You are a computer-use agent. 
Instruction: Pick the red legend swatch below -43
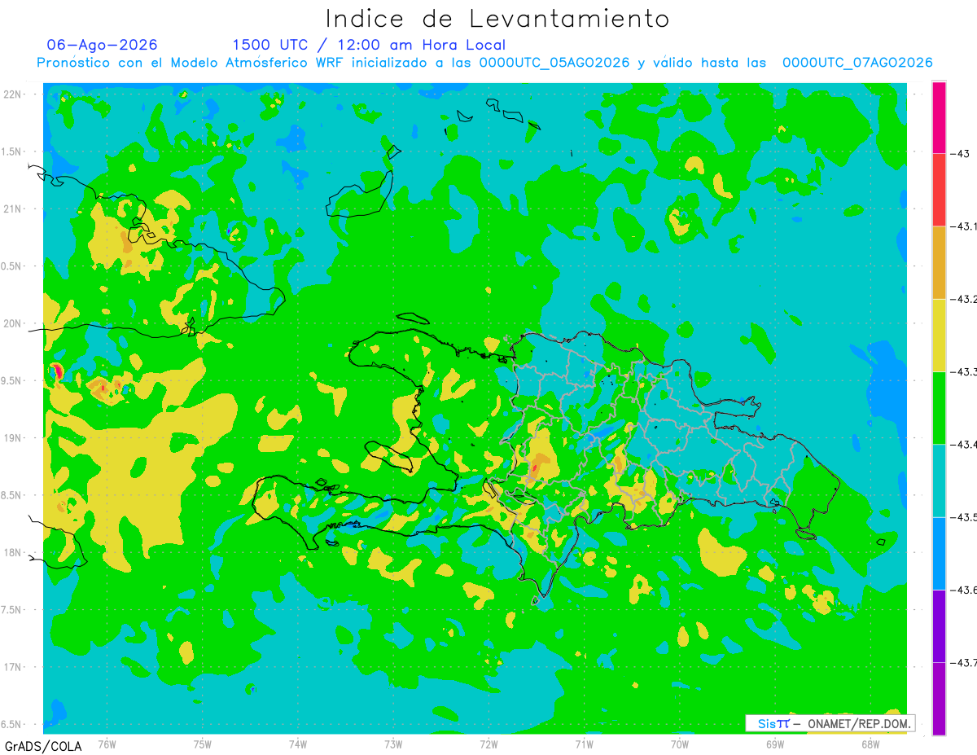coord(939,190)
